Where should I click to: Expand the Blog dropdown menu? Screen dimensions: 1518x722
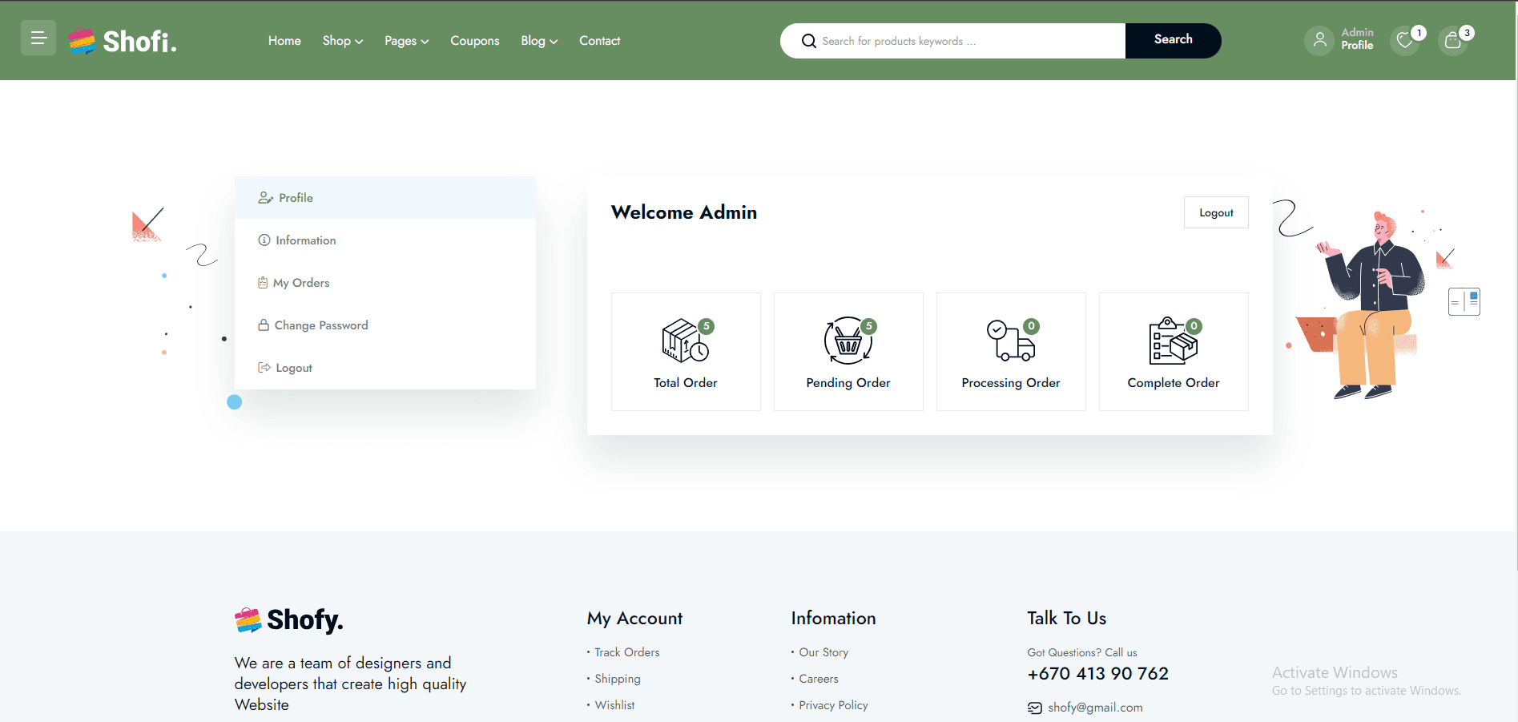538,41
